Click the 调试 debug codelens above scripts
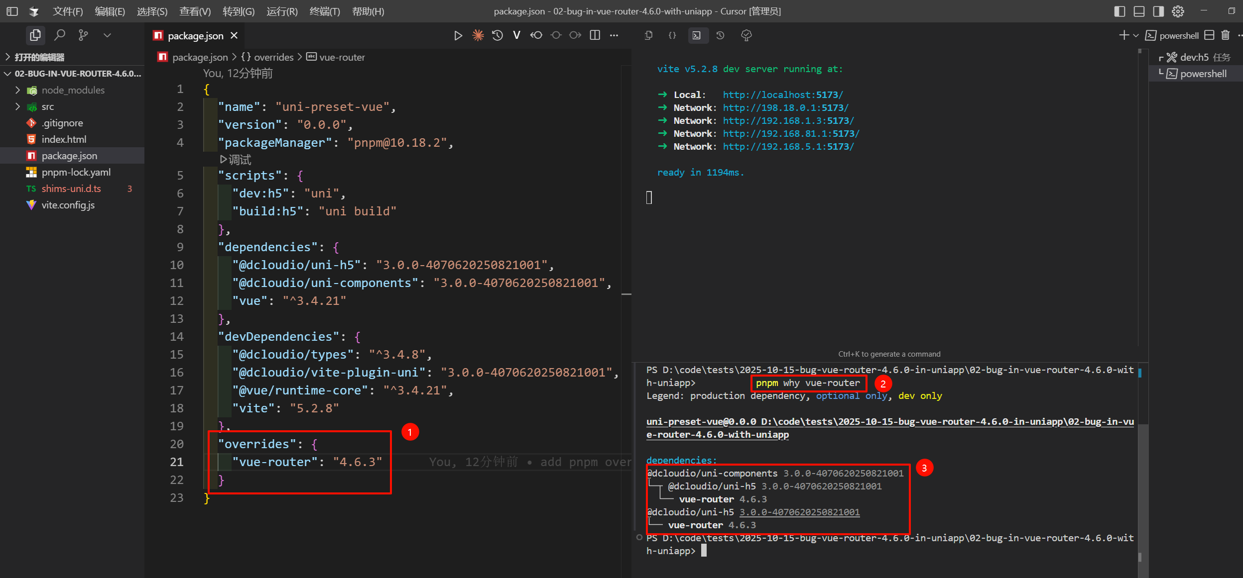 [x=236, y=159]
